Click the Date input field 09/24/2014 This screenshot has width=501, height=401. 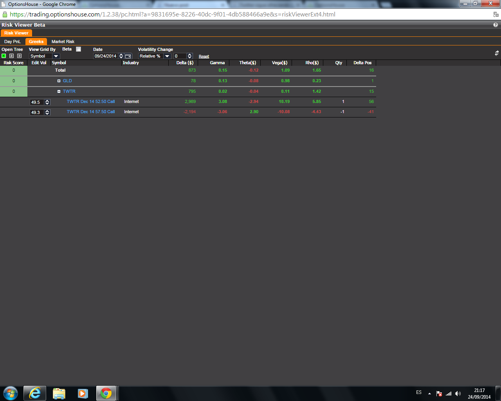[106, 56]
